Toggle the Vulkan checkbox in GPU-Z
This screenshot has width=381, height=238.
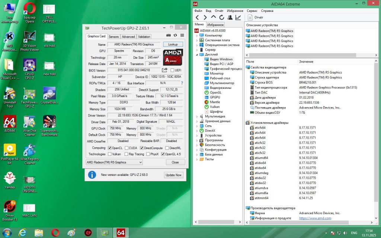pyautogui.click(x=110, y=154)
